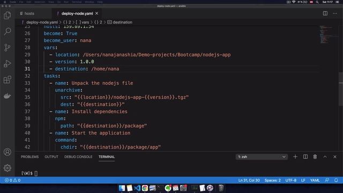Open the OUTPUT panel tab
This screenshot has width=343, height=193.
pos(51,157)
